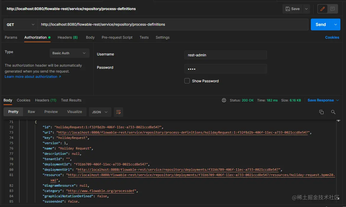The image size is (346, 207).
Task: Click the response search icon
Action: (333, 112)
